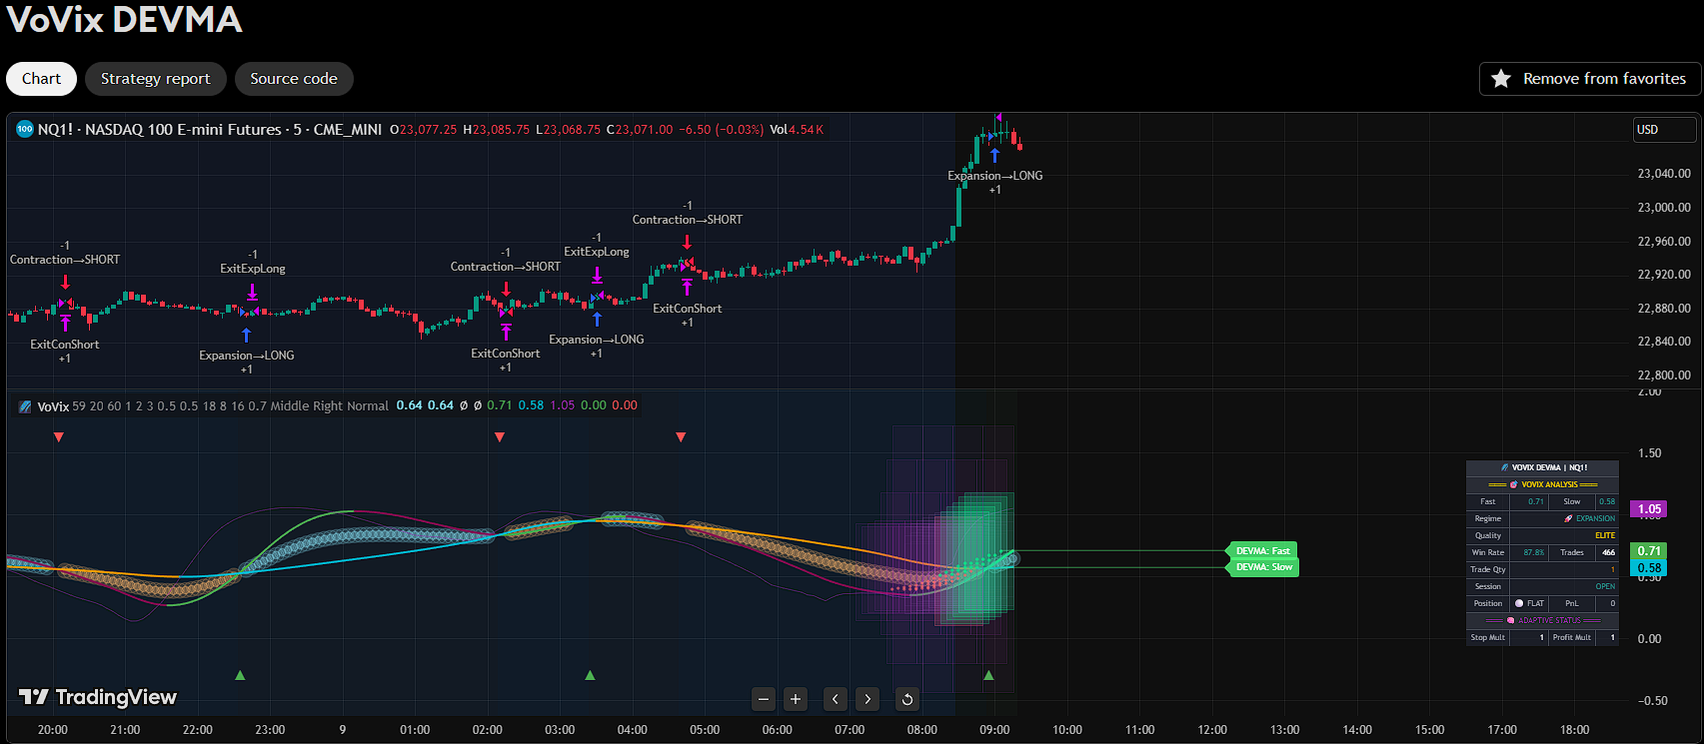
Task: Click target icon beside VOVIX ANALYSIS heading
Action: pos(1513,484)
